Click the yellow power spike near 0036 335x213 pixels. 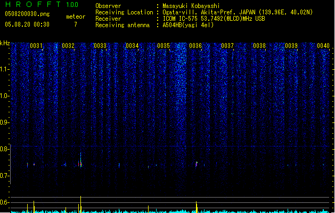(x=197, y=207)
